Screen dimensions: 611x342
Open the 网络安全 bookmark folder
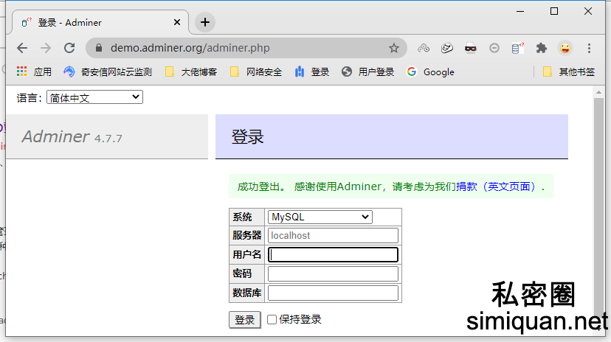(256, 72)
